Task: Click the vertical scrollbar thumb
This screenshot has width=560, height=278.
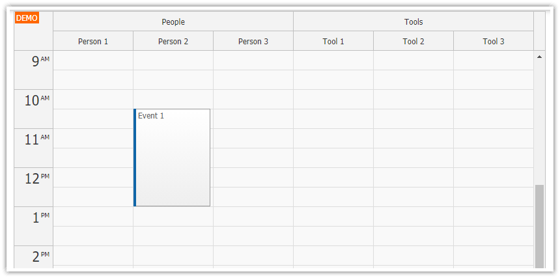Action: (539, 225)
